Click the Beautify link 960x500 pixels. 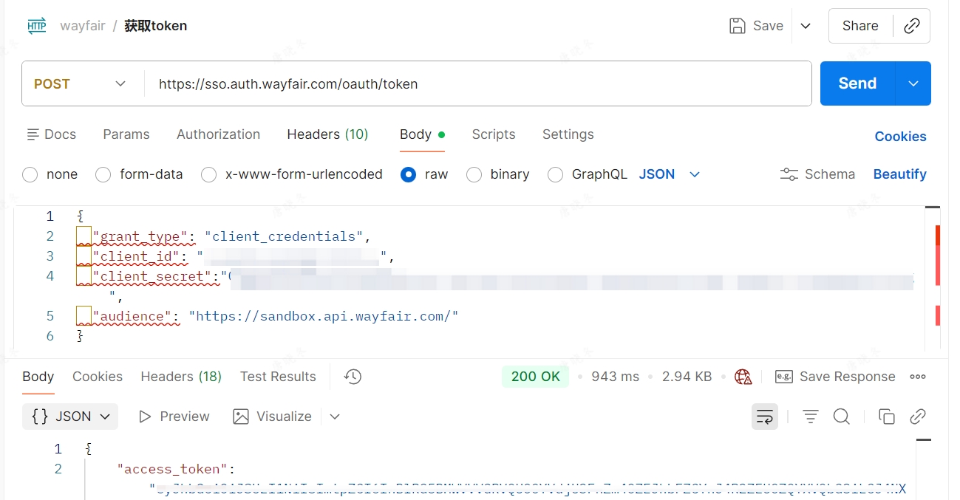[899, 174]
